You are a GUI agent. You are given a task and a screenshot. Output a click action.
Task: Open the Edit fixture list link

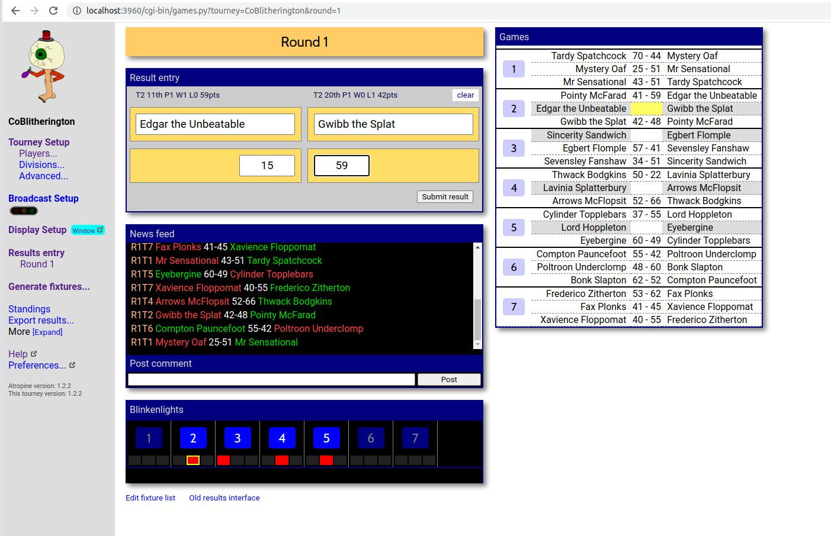click(150, 498)
